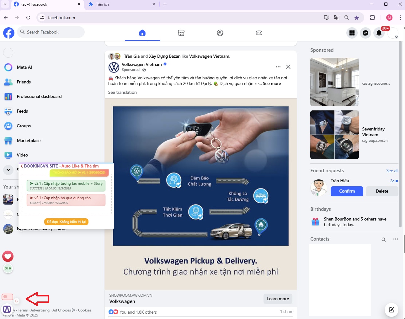Open the Chrome extensions puzzle icon
This screenshot has height=319, width=405.
click(372, 18)
